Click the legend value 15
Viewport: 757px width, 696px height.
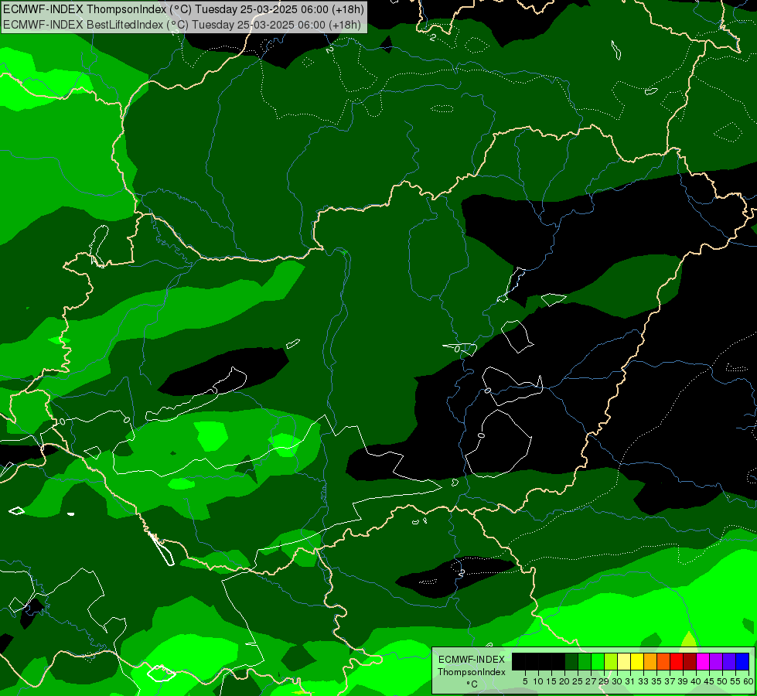pos(552,681)
